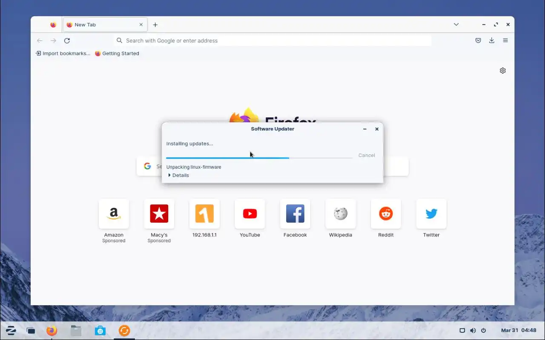Click the Google logo in search box

(147, 166)
